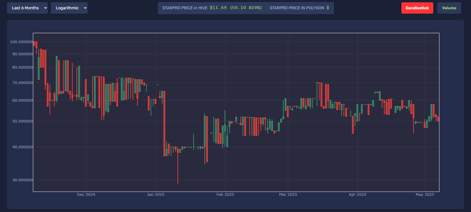Screen dimensions: 471x212
Task: Click the Apr 2025 x-axis label
Action: [358, 195]
